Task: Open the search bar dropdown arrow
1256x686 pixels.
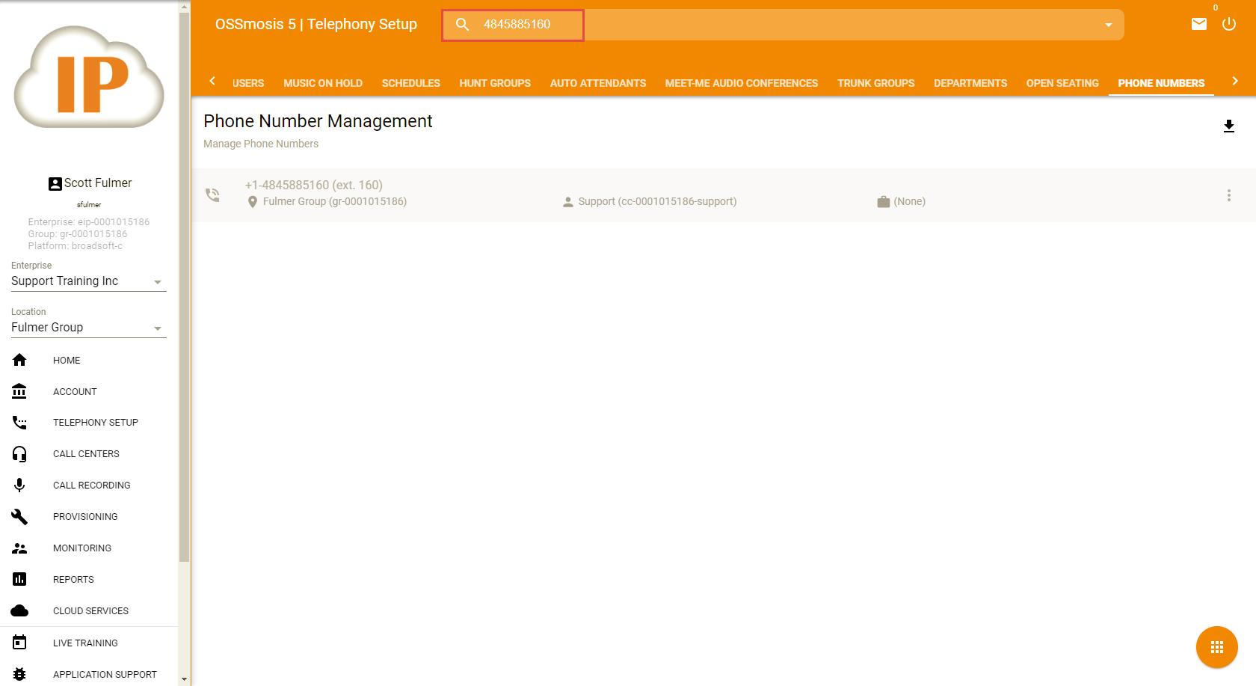Action: pyautogui.click(x=1108, y=25)
